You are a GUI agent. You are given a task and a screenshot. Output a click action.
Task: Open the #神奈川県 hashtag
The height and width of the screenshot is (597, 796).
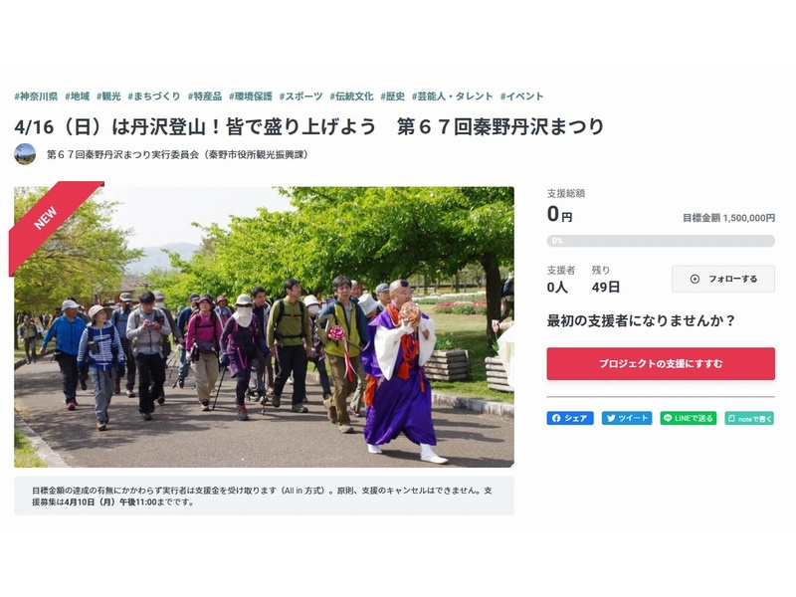tap(36, 97)
